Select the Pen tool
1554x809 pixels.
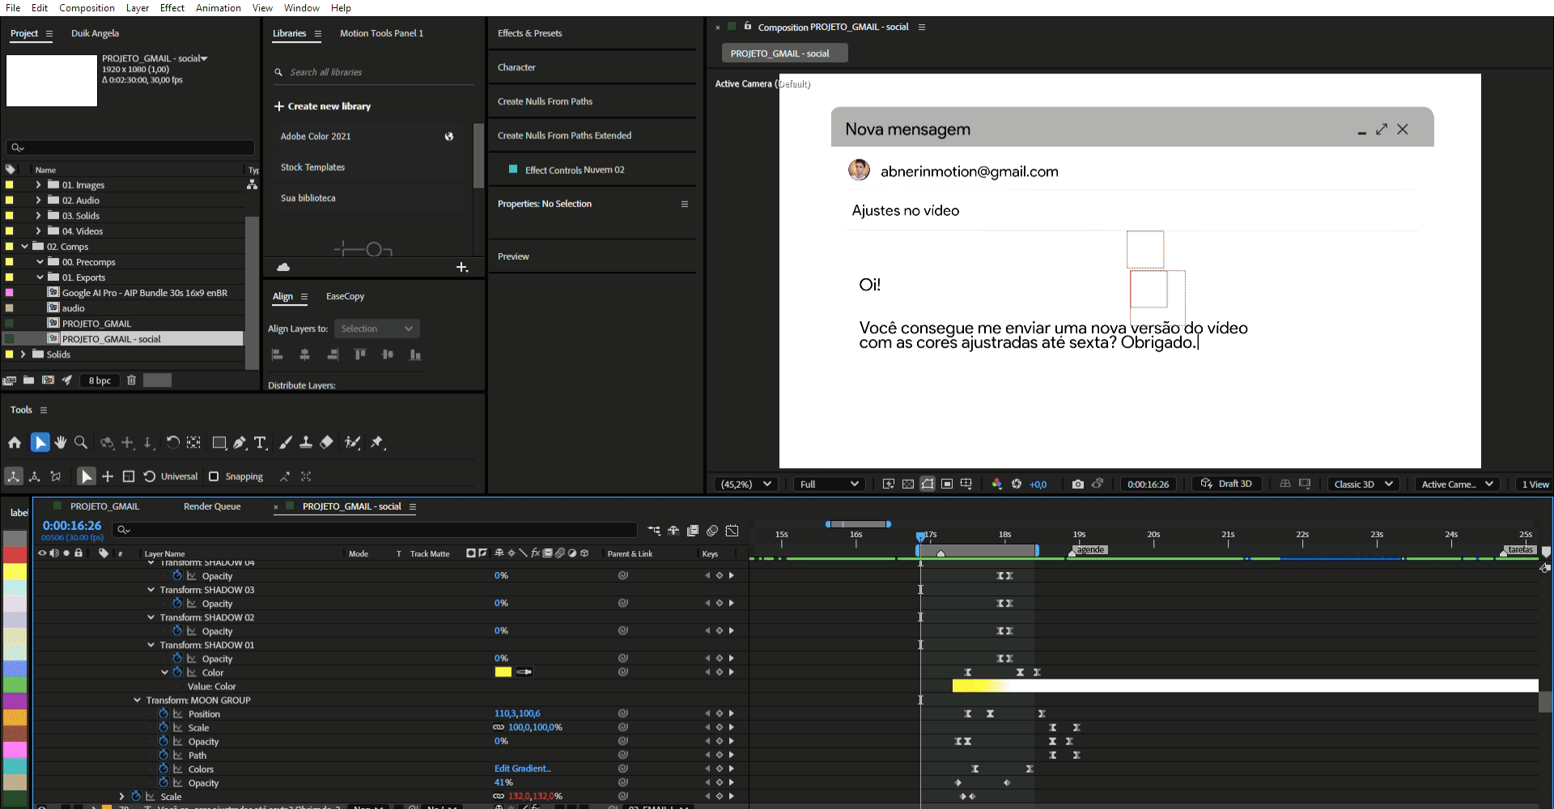tap(240, 443)
